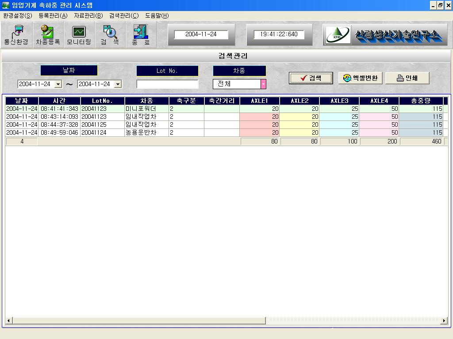Click the AXLE2 column header
This screenshot has height=339, width=453.
coord(299,101)
